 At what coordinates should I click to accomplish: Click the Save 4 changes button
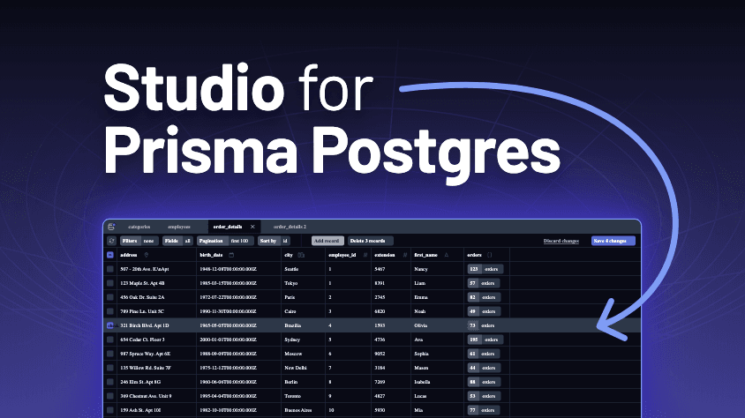pyautogui.click(x=613, y=241)
